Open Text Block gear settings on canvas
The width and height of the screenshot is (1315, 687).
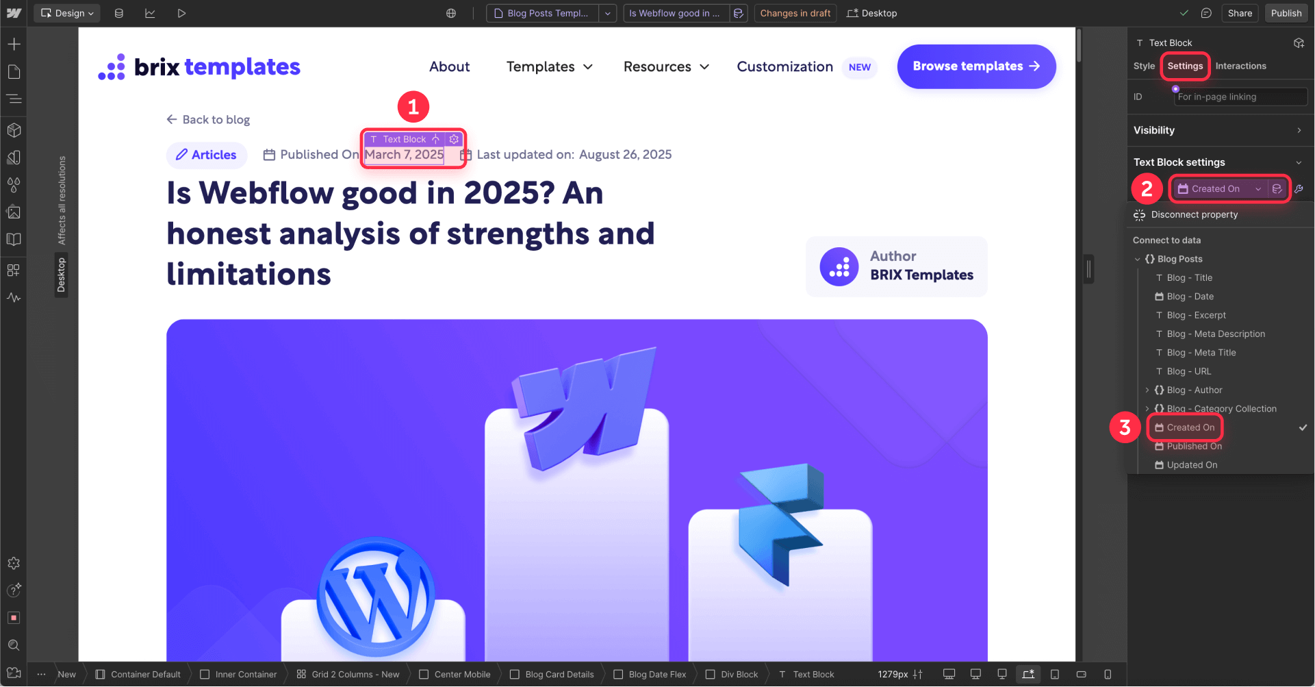454,139
